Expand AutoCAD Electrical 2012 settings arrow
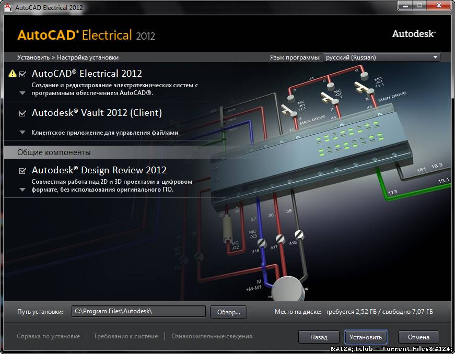The image size is (455, 354). pos(22,93)
